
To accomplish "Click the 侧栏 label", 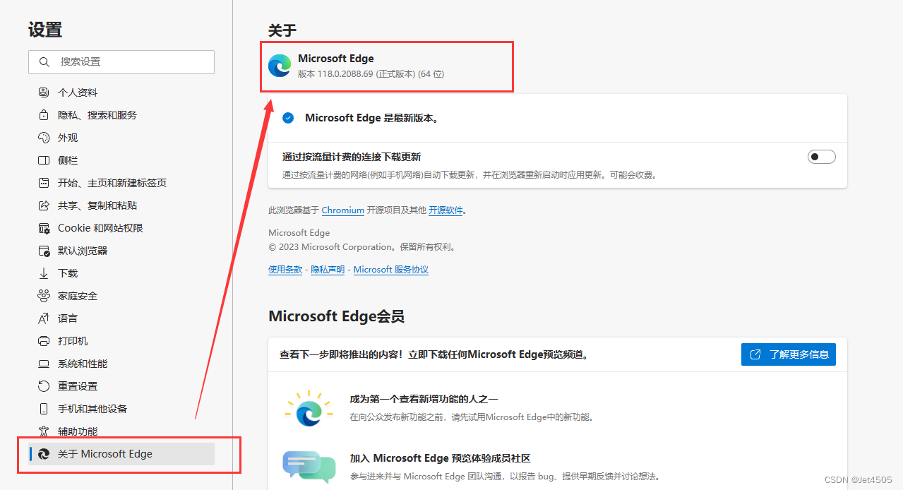I will 68,160.
